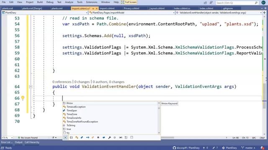Open the Build menu
Image resolution: width=268 pixels, height=150 pixels.
(40, 2)
